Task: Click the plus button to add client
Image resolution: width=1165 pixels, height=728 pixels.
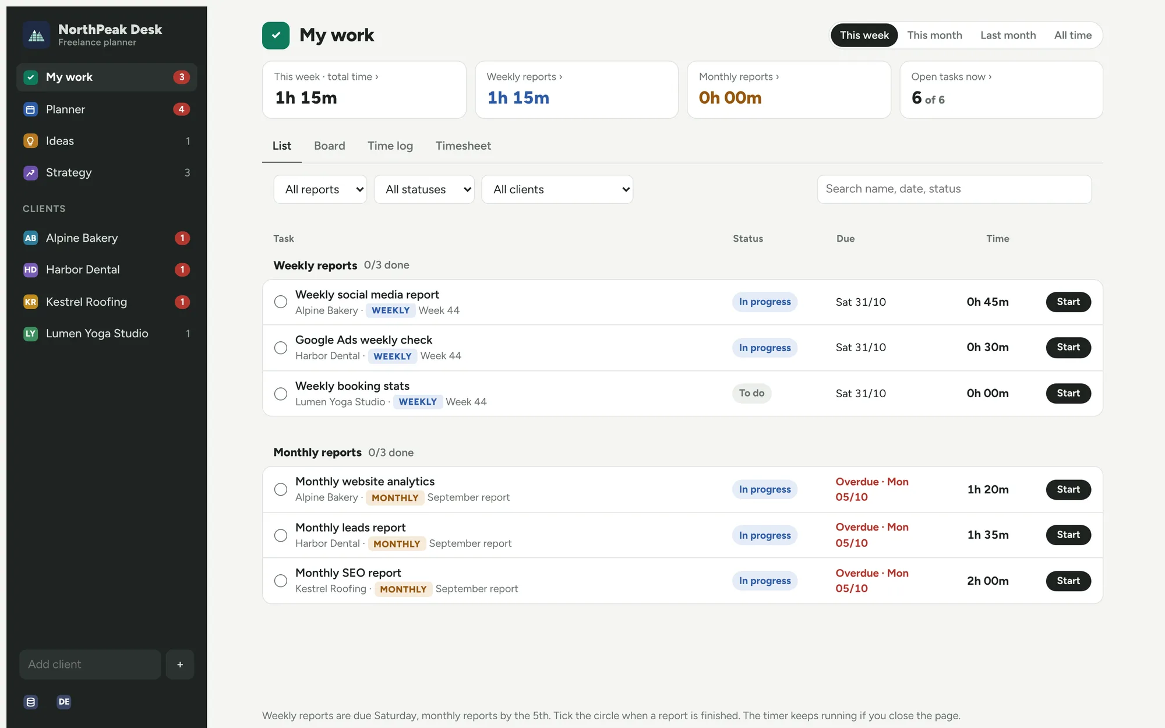Action: point(180,665)
